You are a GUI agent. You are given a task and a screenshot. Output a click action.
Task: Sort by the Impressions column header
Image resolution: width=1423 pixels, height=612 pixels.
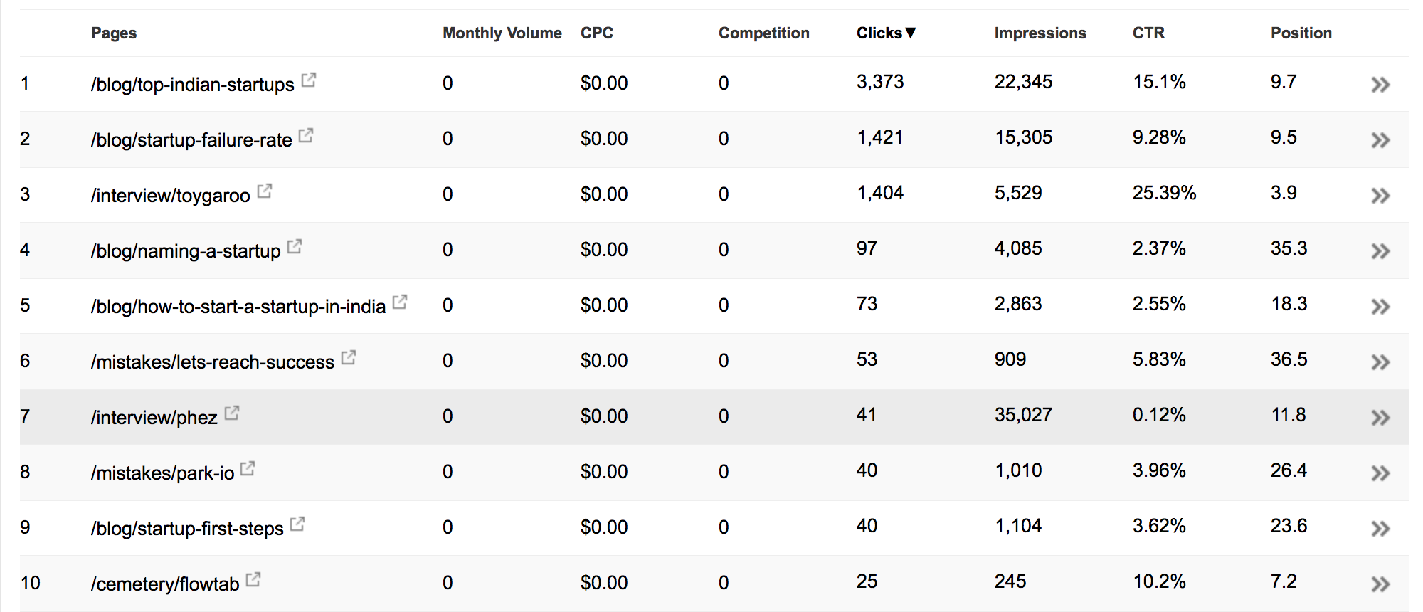tap(1040, 33)
